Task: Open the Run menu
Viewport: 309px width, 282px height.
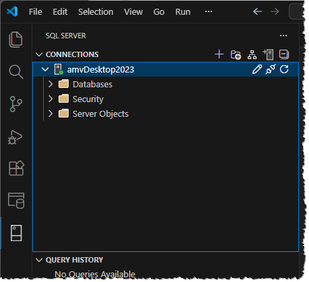Action: (x=182, y=12)
